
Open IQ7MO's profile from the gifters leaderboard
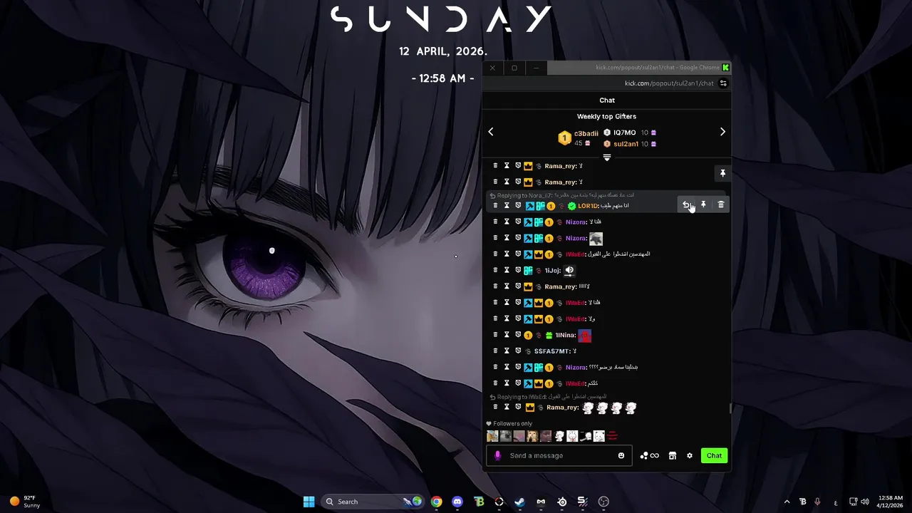click(624, 133)
